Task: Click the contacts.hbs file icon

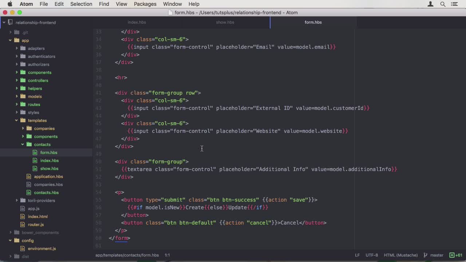Action: click(29, 192)
